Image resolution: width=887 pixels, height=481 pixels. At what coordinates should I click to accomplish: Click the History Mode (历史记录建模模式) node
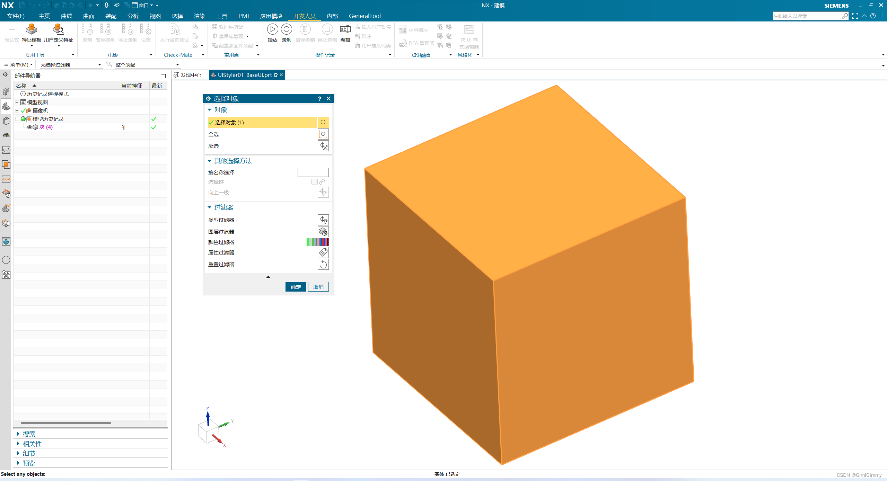48,94
